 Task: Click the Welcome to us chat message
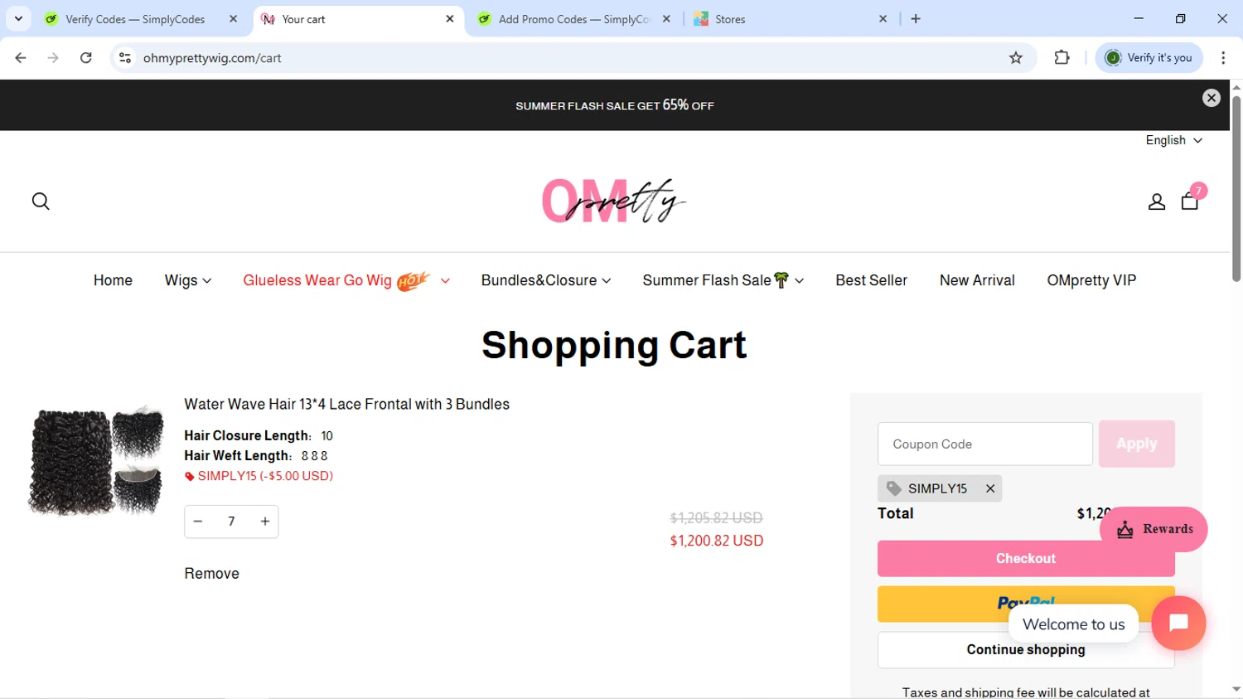tap(1073, 624)
